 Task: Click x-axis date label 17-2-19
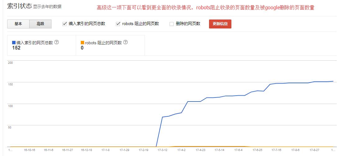[143, 150]
